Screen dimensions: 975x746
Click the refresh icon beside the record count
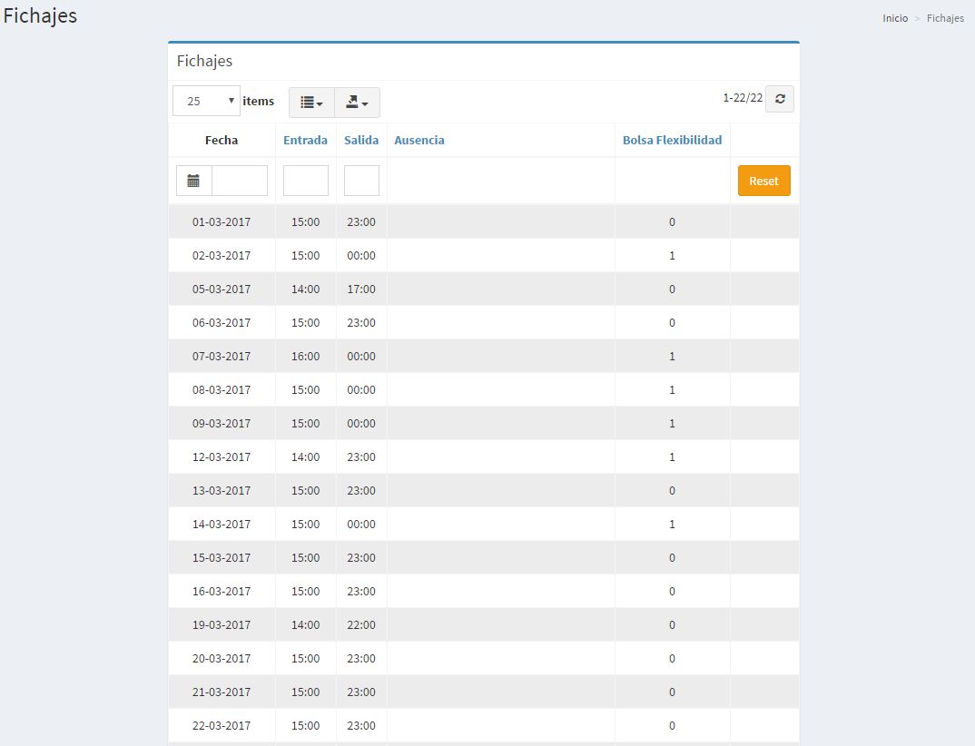click(x=779, y=99)
